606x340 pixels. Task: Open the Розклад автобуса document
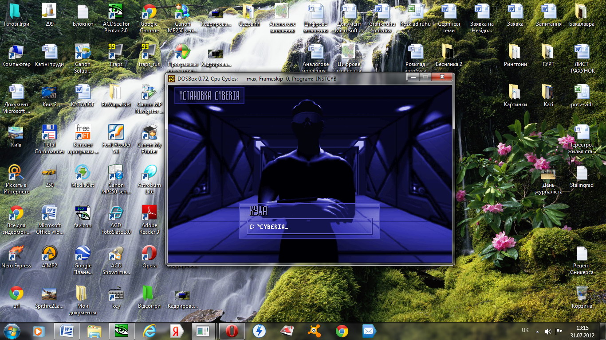[416, 58]
